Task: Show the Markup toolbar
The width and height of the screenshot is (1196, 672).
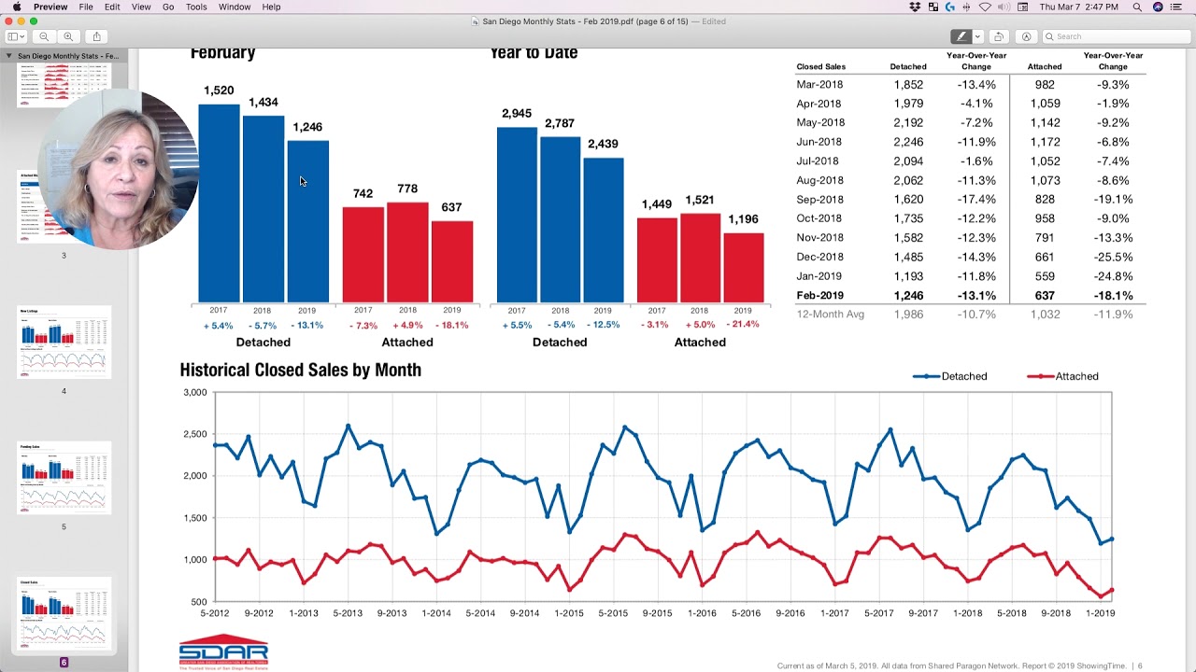Action: pyautogui.click(x=1026, y=36)
